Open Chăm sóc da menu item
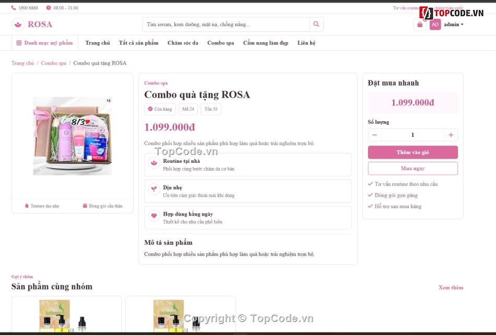 [x=183, y=43]
